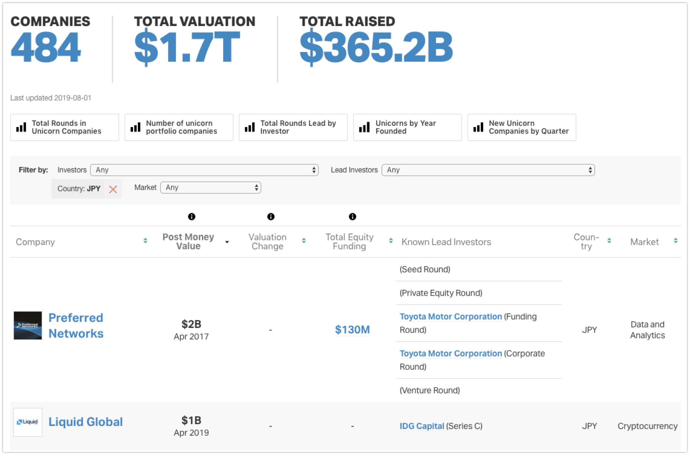
Task: Click the IDG Capital investor link
Action: click(422, 426)
